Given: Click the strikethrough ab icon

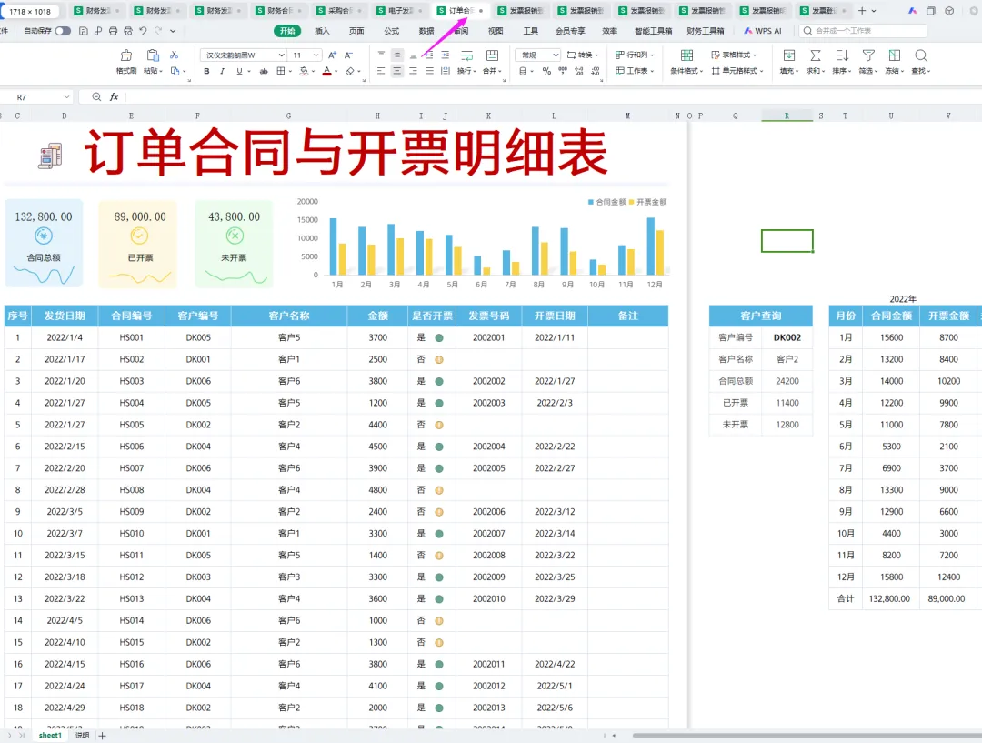Looking at the screenshot, I should (264, 72).
